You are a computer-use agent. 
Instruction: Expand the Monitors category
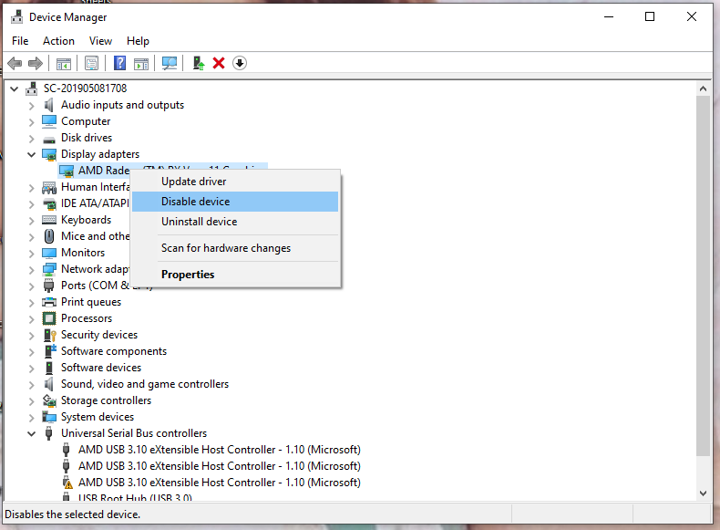(x=31, y=253)
